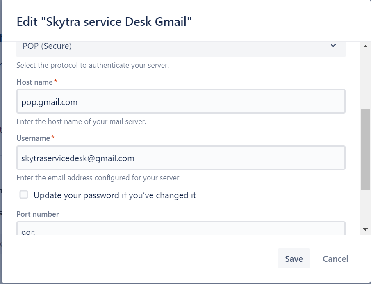The image size is (371, 284).
Task: Click the Host name input field
Action: pyautogui.click(x=181, y=101)
